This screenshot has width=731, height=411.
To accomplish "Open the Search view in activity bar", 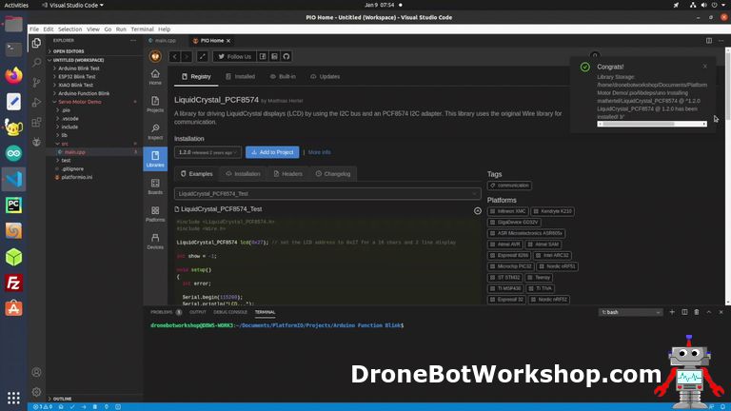I will [36, 63].
